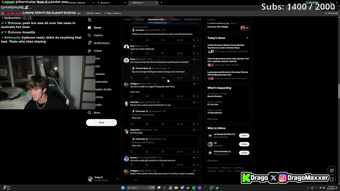This screenshot has width=340, height=191.
Task: Like Xeno's post with 6 likes
Action: point(163,78)
